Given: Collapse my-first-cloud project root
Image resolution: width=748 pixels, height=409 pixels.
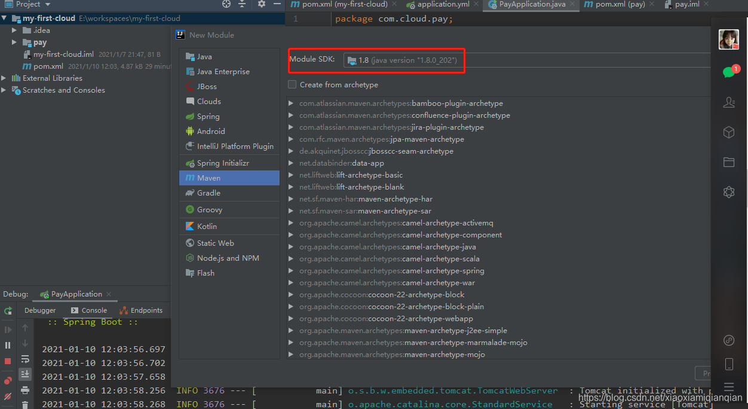Looking at the screenshot, I should pos(5,19).
